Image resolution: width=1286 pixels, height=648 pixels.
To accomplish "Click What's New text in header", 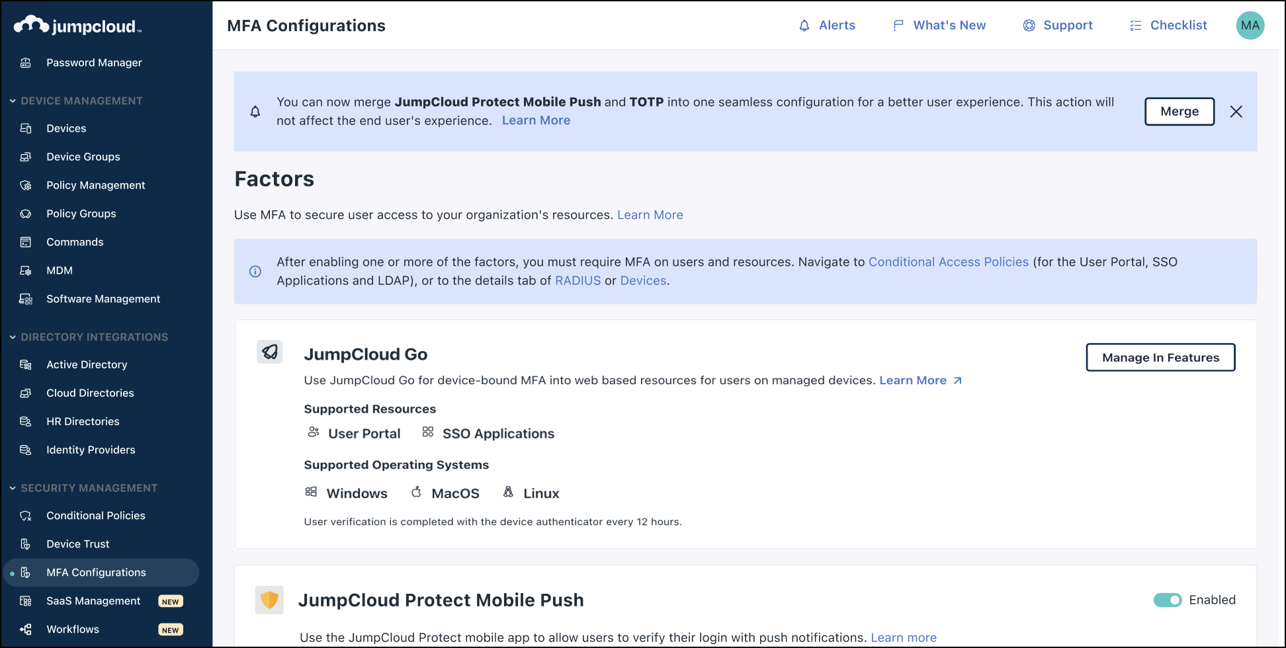I will point(949,25).
